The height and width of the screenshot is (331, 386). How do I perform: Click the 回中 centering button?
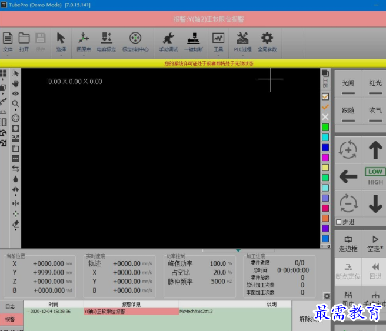tap(348, 298)
